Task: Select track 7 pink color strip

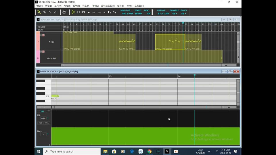Action: 38,42
